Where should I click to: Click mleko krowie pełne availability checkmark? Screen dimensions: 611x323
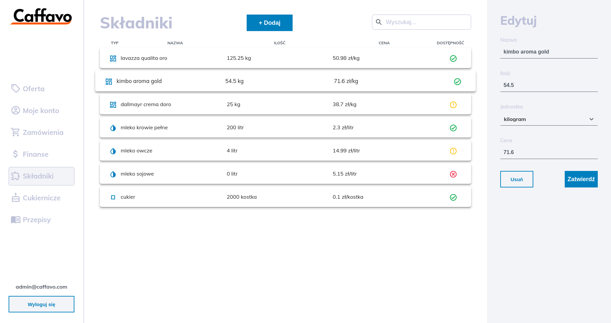pos(453,128)
